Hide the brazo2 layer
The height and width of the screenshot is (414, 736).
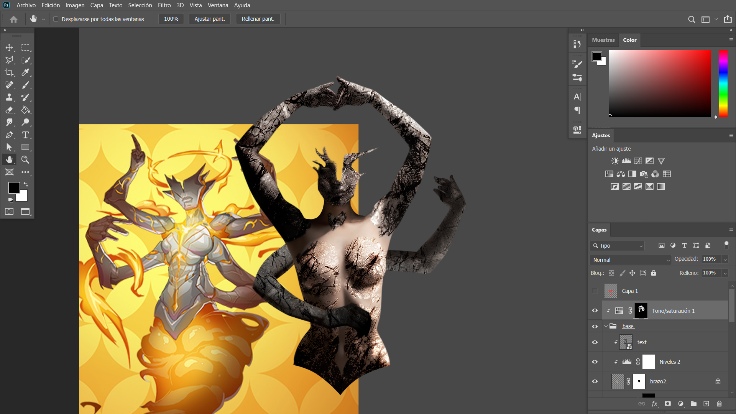pyautogui.click(x=595, y=381)
